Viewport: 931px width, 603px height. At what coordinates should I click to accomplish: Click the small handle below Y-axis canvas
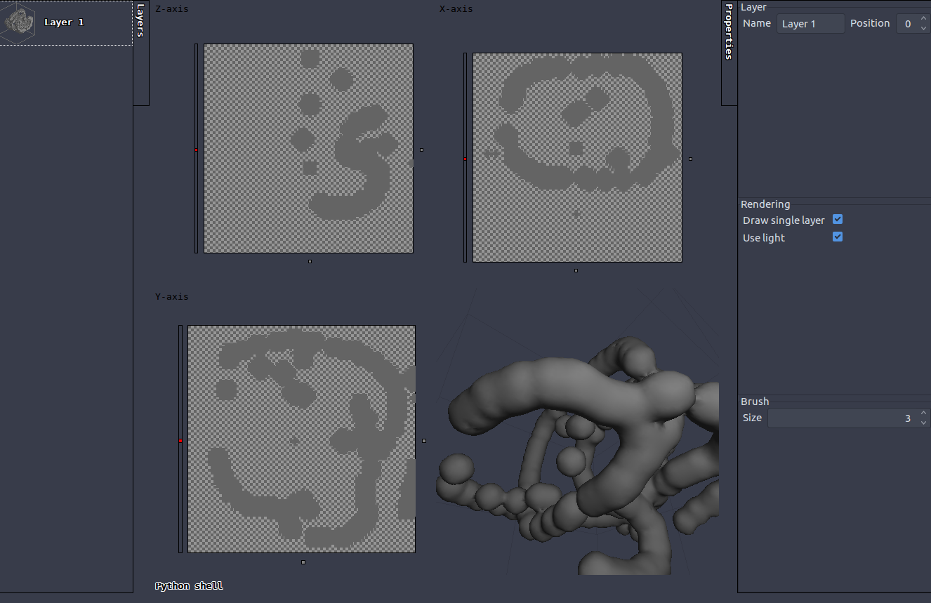(303, 562)
